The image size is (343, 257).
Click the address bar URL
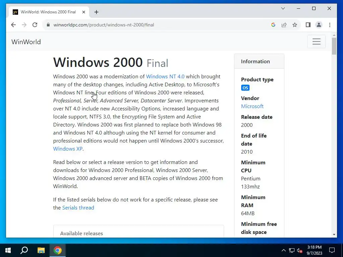(104, 25)
